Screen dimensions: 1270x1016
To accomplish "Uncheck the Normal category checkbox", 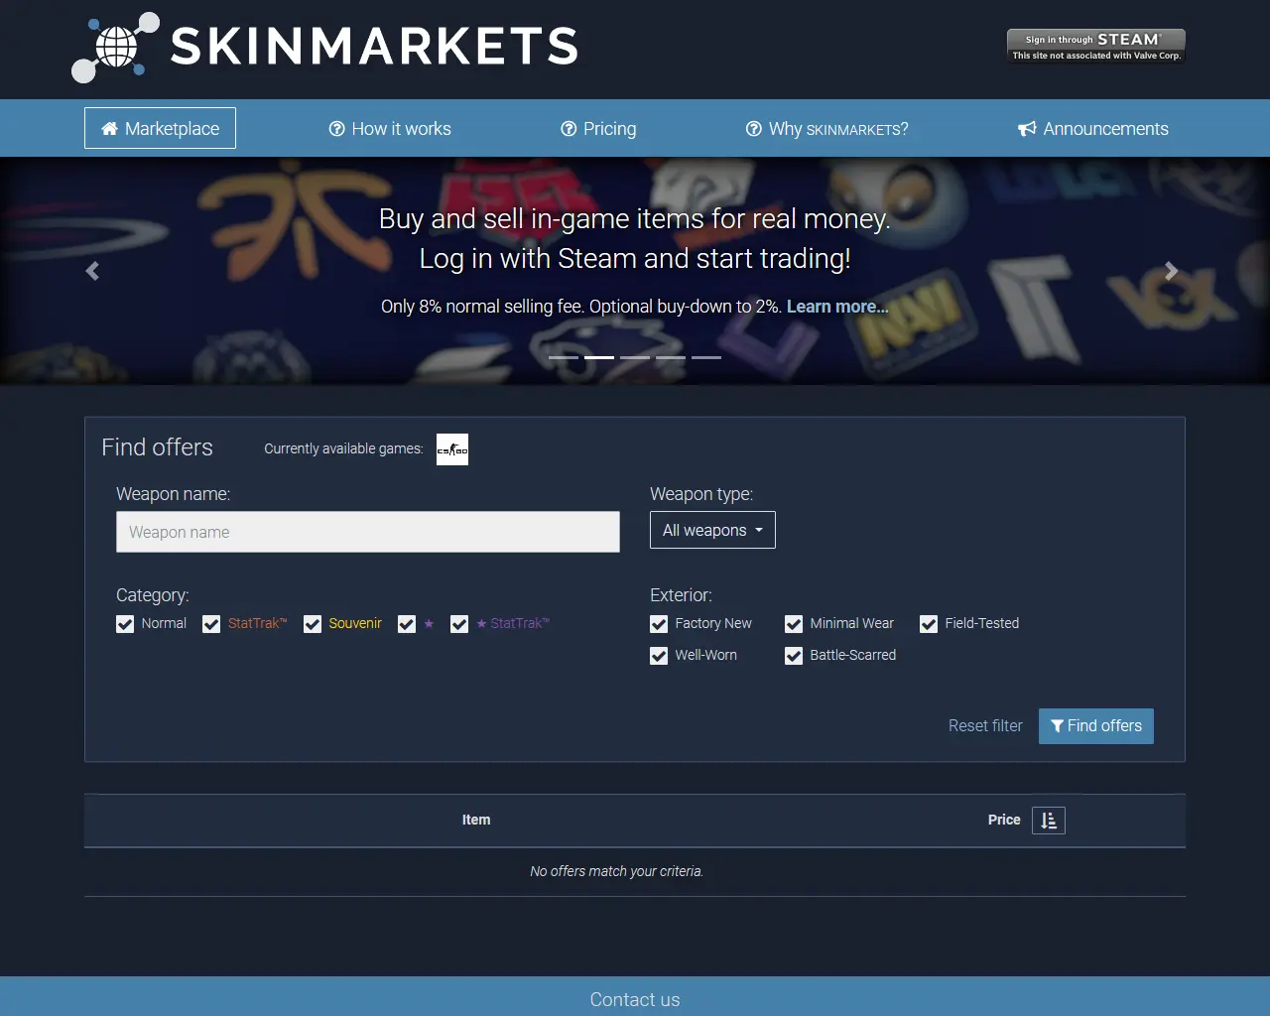I will [x=125, y=624].
